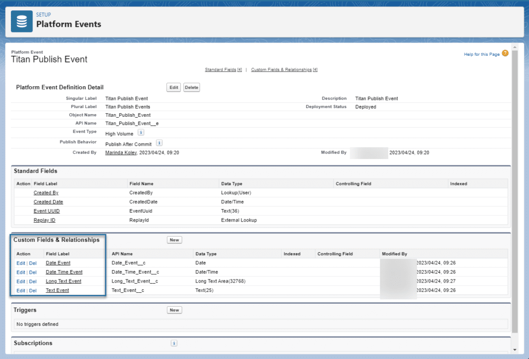The height and width of the screenshot is (359, 529).
Task: Click Edit button in definition detail
Action: coord(174,88)
